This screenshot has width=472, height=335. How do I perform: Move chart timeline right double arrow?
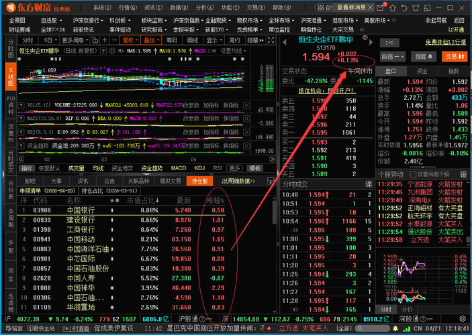[272, 159]
